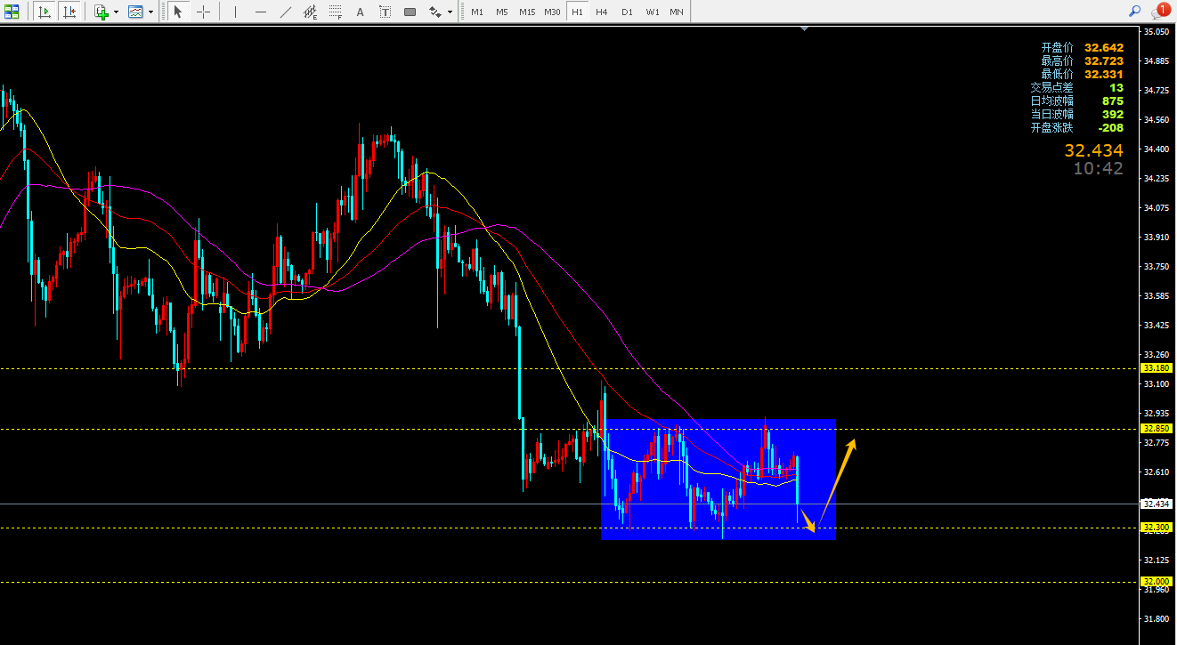Switch chart to M5 timeframe
Screen dimensions: 1177x645
[x=502, y=12]
